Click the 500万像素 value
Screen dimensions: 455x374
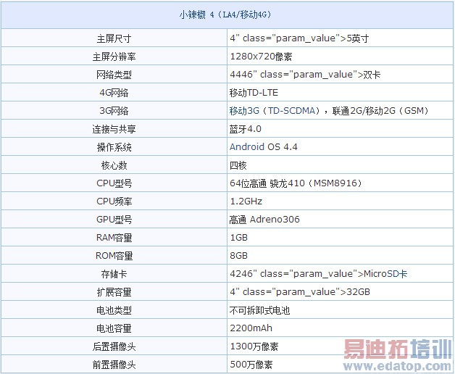[251, 365]
